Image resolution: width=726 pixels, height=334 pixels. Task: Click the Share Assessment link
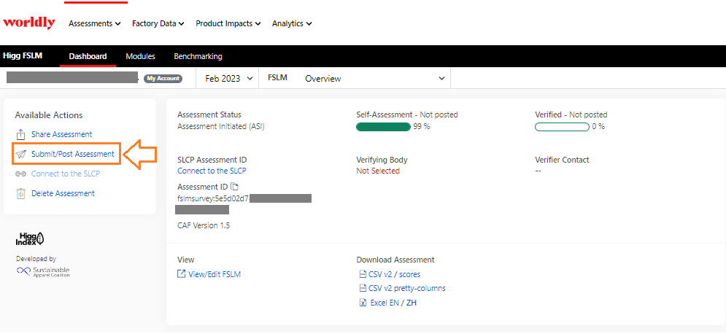61,135
